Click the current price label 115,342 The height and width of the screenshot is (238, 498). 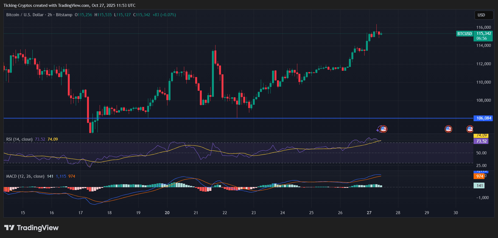[x=483, y=34]
